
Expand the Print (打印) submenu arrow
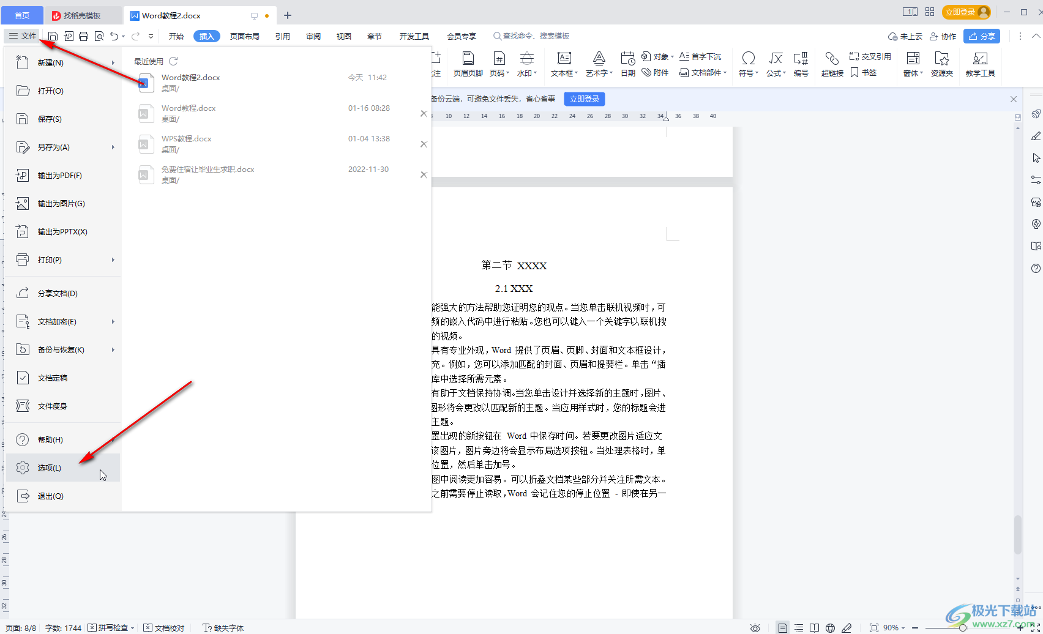(113, 259)
